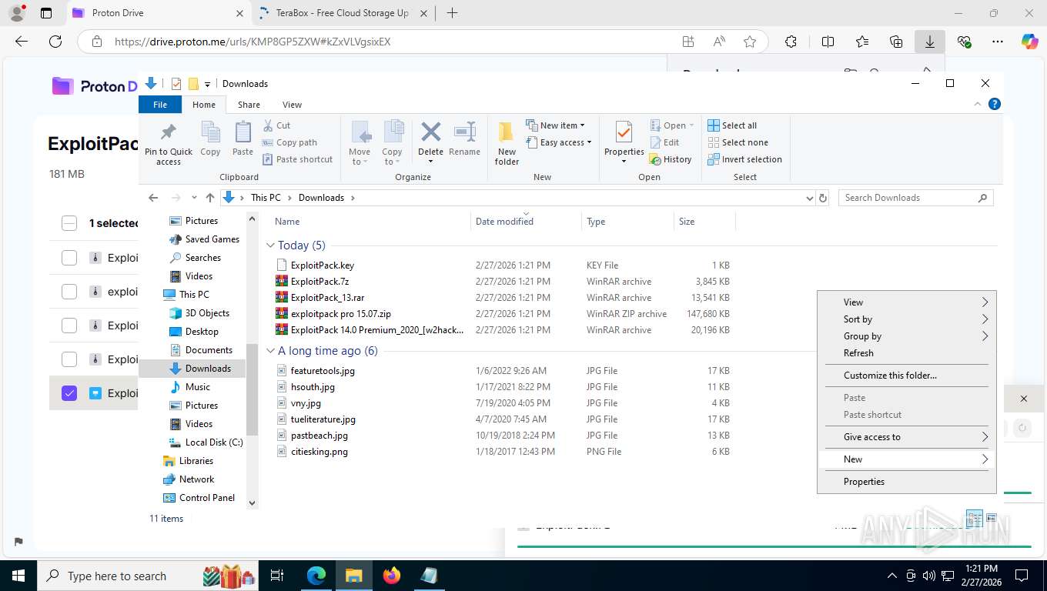
Task: Check the fourth Proton Drive file row checkbox
Action: pyautogui.click(x=69, y=359)
